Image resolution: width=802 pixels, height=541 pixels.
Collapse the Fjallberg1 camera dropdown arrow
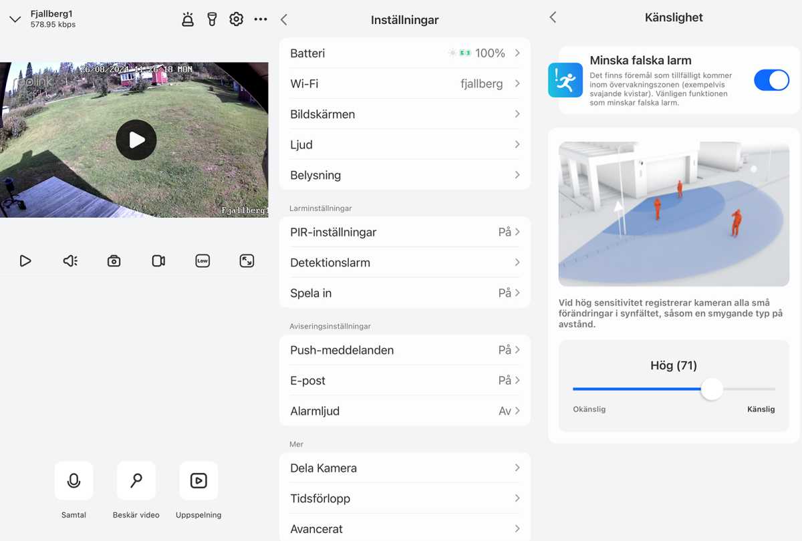(15, 19)
